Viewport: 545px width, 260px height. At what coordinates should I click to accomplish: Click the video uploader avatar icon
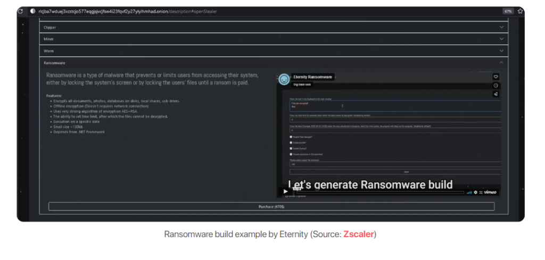coord(284,80)
